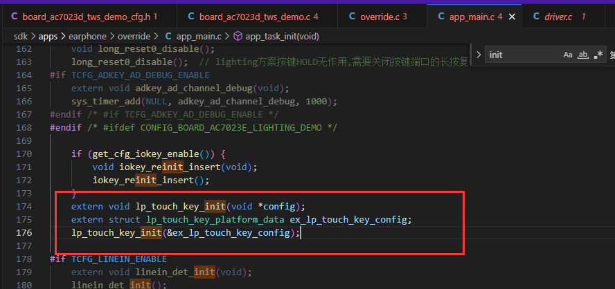Toggle Use Regular Expression in find widget
Image resolution: width=615 pixels, height=289 pixels.
[x=598, y=55]
